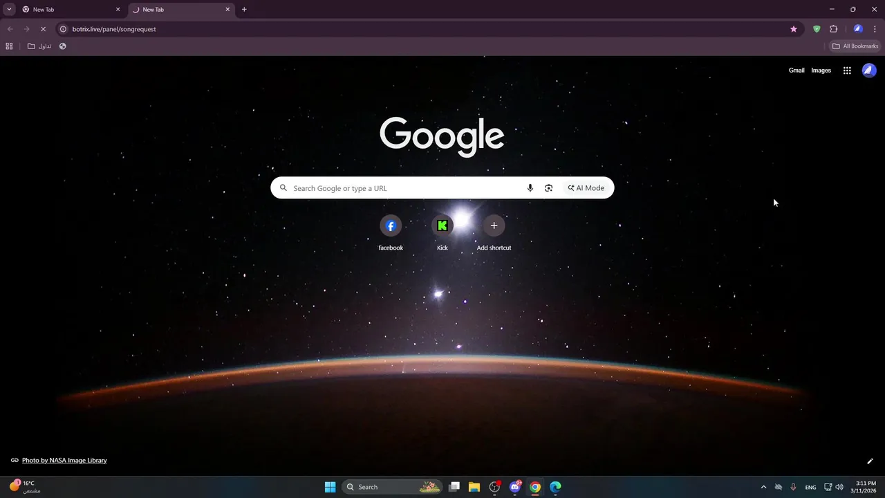The image size is (885, 498).
Task: Stop loading the page
Action: (x=43, y=29)
